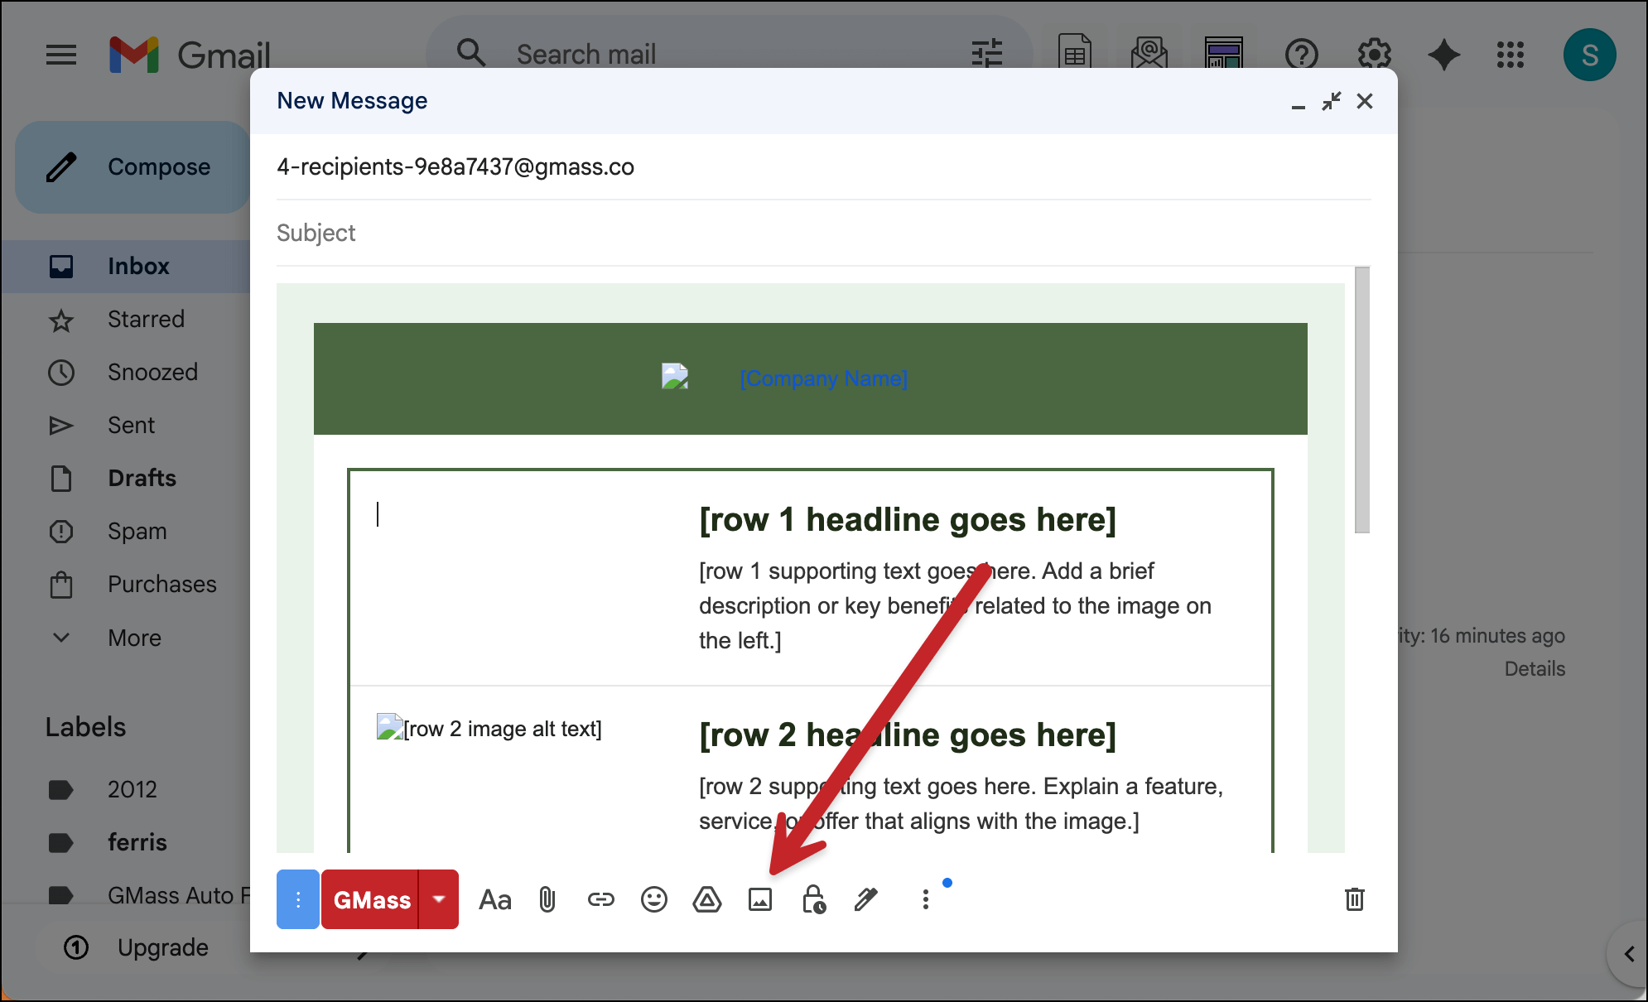This screenshot has height=1002, width=1648.
Task: Open the GMass dropdown arrow
Action: (439, 899)
